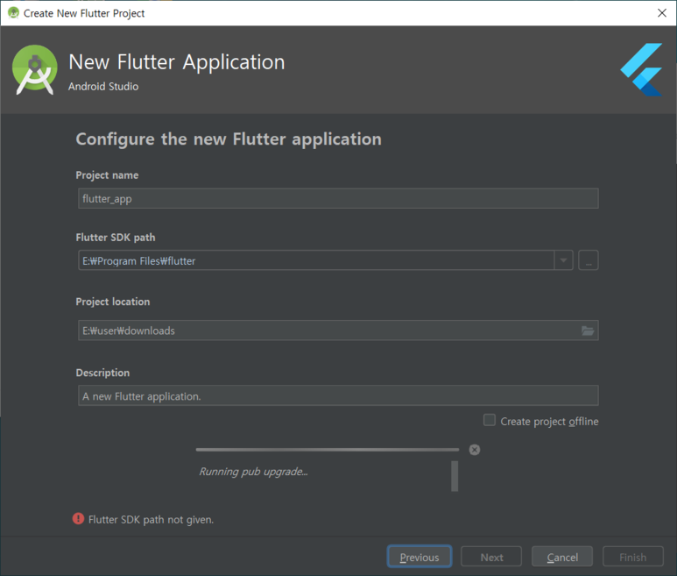
Task: Click the red error warning icon
Action: point(78,518)
